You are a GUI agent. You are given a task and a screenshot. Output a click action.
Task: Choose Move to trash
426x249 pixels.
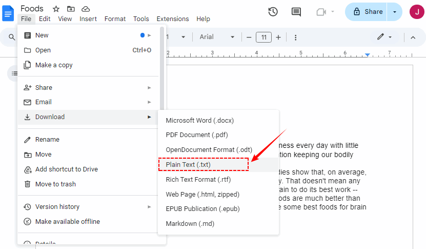[88, 184]
